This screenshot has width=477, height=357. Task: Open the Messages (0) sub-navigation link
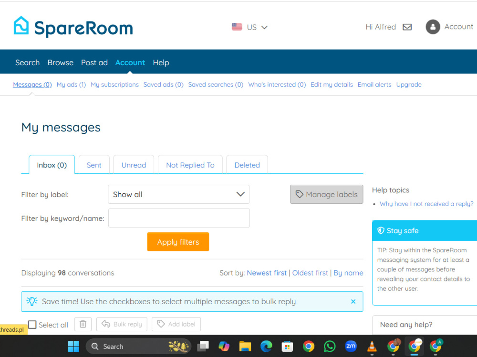tap(32, 84)
